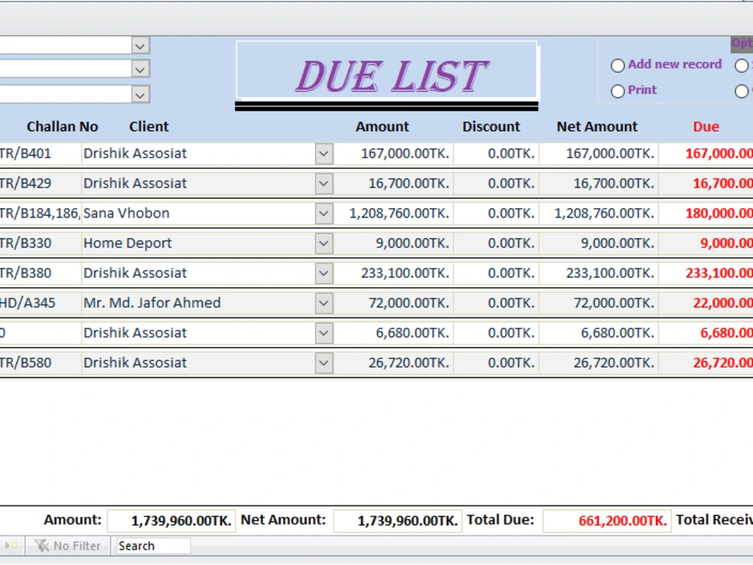This screenshot has height=565, width=753.
Task: Click red due value 22,000.00
Action: [723, 303]
